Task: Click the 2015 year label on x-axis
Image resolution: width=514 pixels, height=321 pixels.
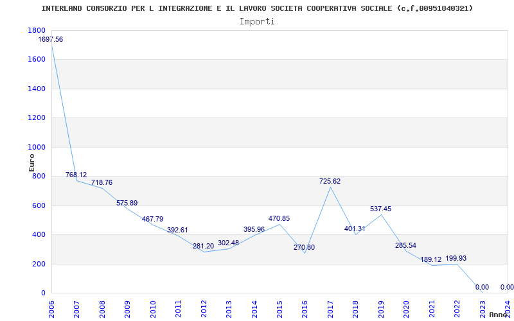Action: click(x=279, y=309)
